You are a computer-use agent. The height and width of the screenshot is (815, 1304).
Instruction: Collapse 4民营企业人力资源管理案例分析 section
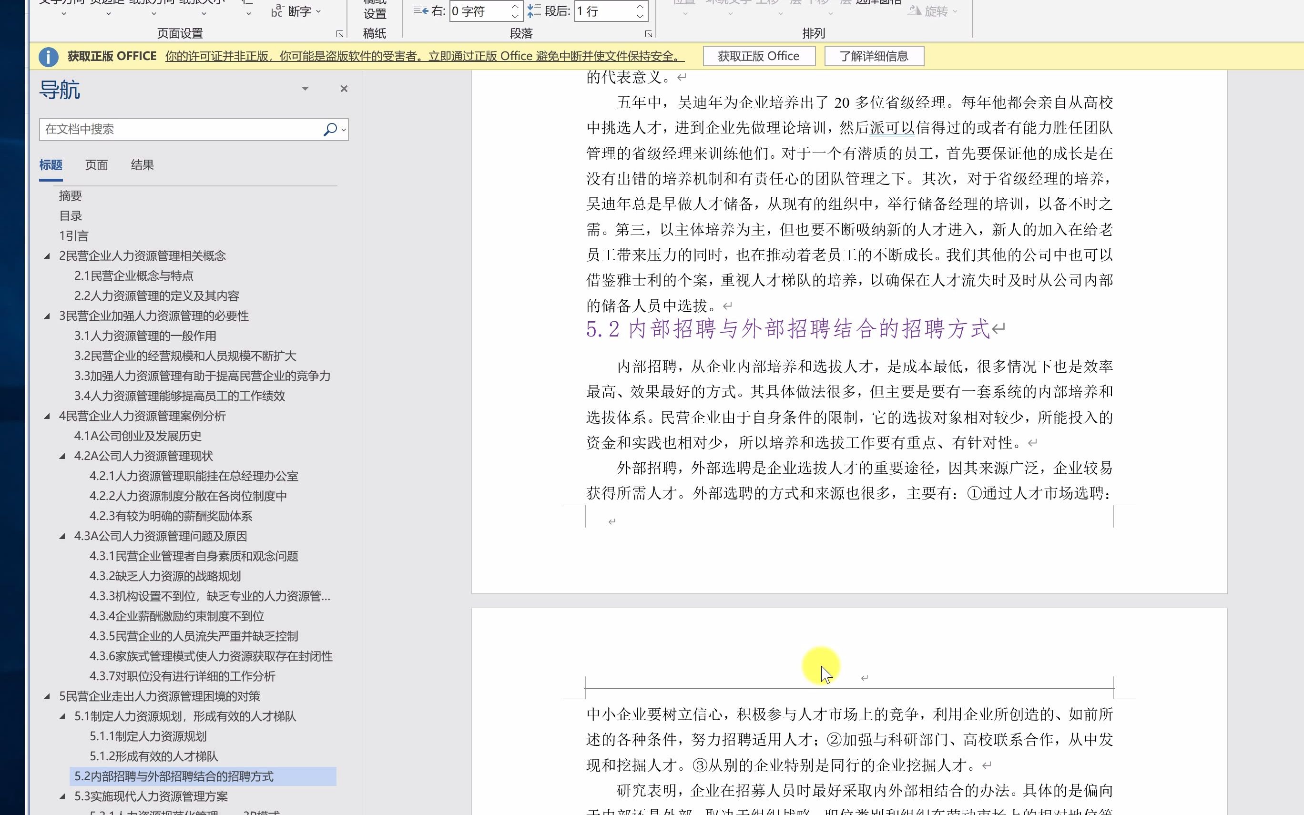coord(47,416)
